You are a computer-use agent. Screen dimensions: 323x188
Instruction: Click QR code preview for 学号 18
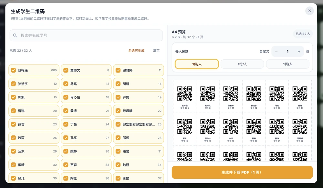coord(208,126)
